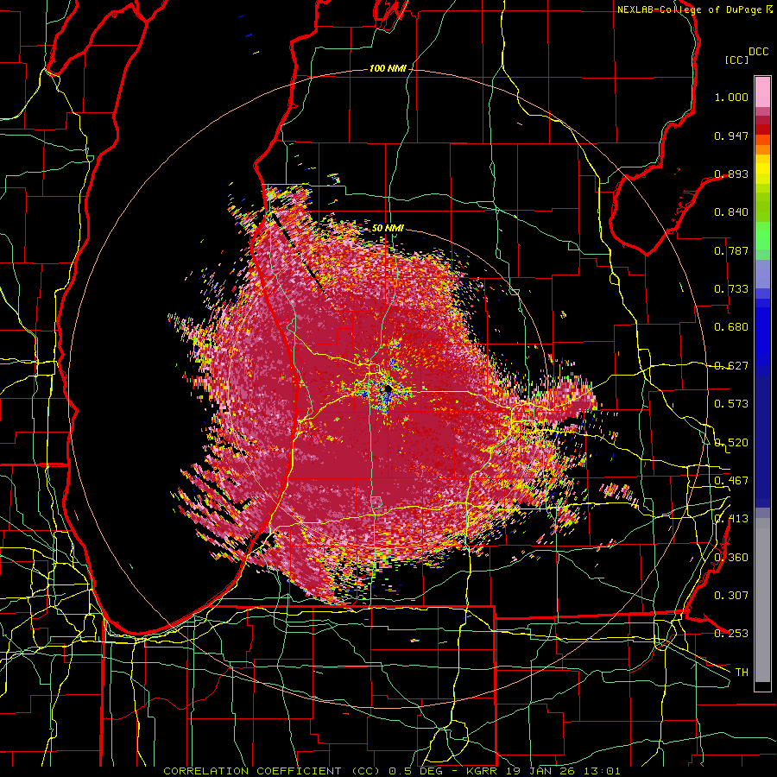Select the gray segment of the color bar
Image resolution: width=777 pixels, height=777 pixels.
click(762, 600)
